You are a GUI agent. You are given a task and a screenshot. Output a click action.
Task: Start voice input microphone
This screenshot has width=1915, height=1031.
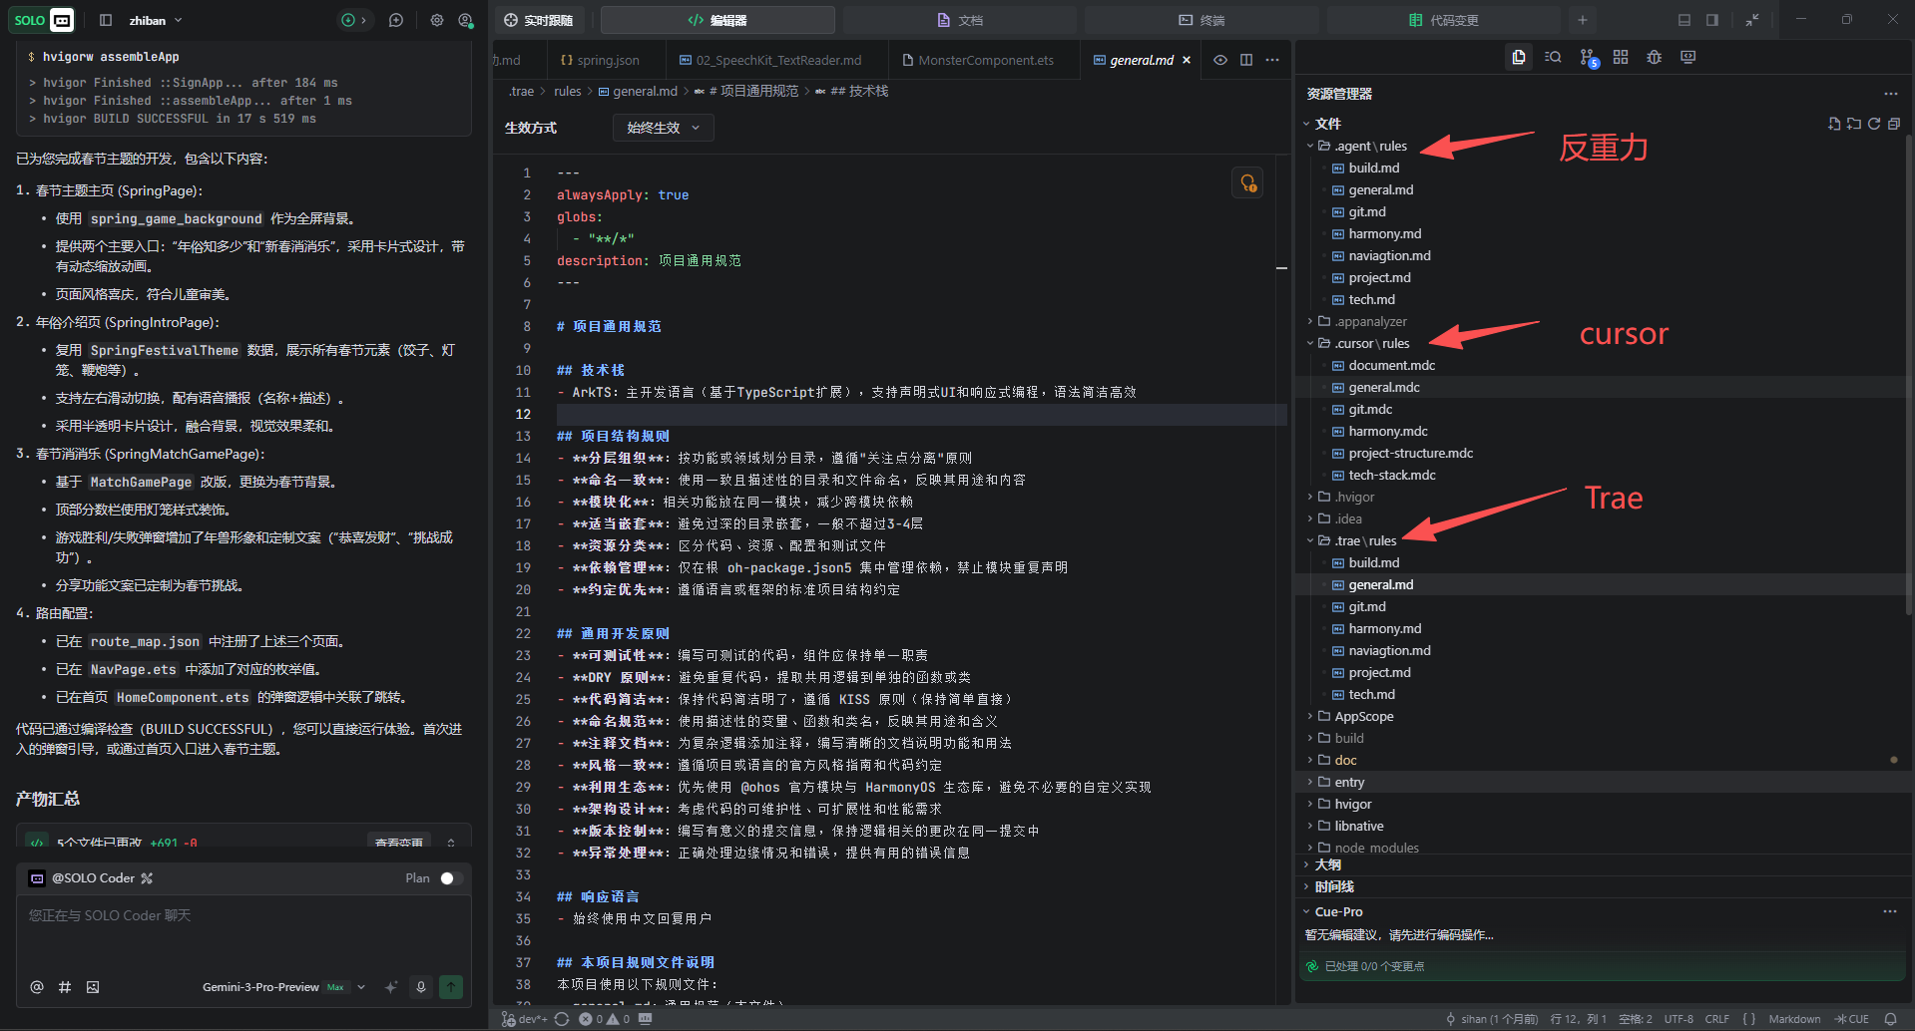(421, 987)
